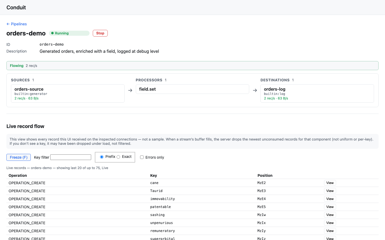Click the position value MzE2

(x=261, y=183)
